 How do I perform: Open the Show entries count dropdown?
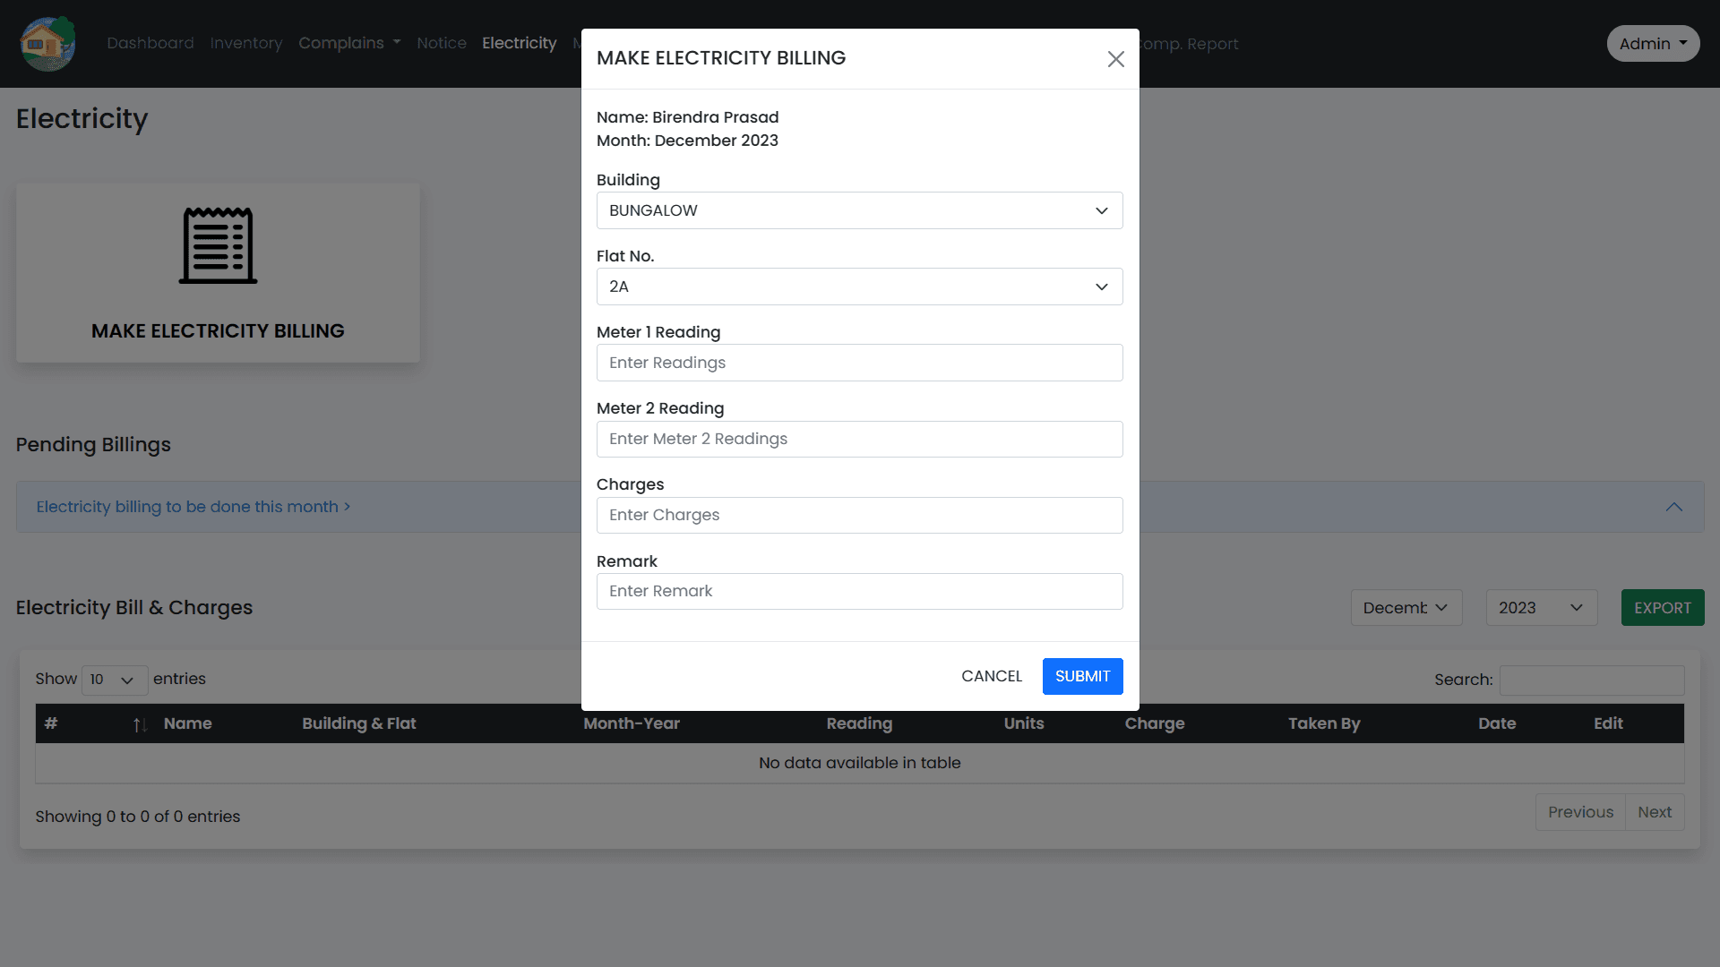113,680
